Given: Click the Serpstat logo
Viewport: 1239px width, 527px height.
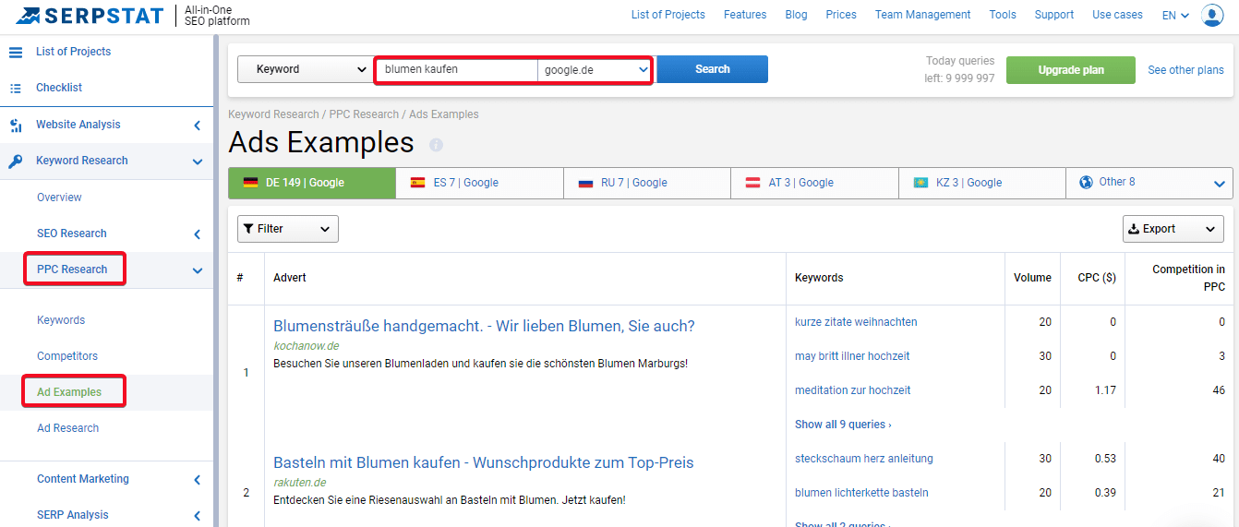Looking at the screenshot, I should click(x=90, y=16).
